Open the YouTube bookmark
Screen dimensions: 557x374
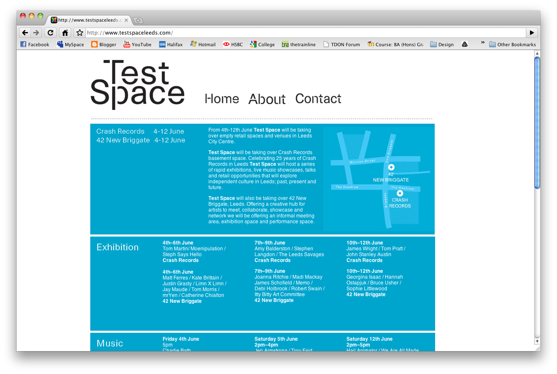click(137, 44)
